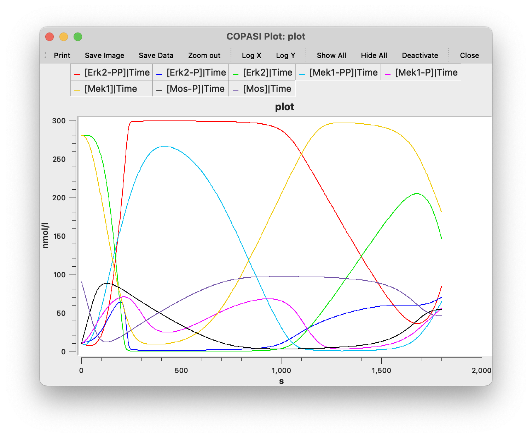Click the nmol/l y-axis label
The width and height of the screenshot is (532, 438).
[x=45, y=236]
